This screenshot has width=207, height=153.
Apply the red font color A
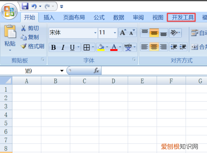[x=114, y=47]
